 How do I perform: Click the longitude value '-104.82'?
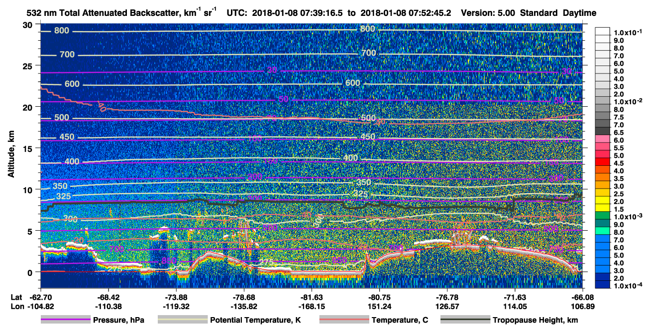tap(41, 306)
